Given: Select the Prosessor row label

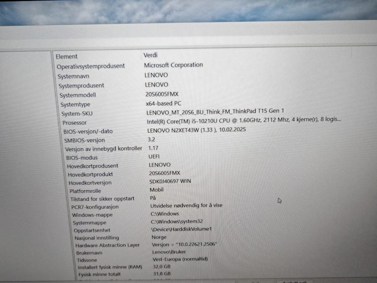Looking at the screenshot, I should (75, 123).
